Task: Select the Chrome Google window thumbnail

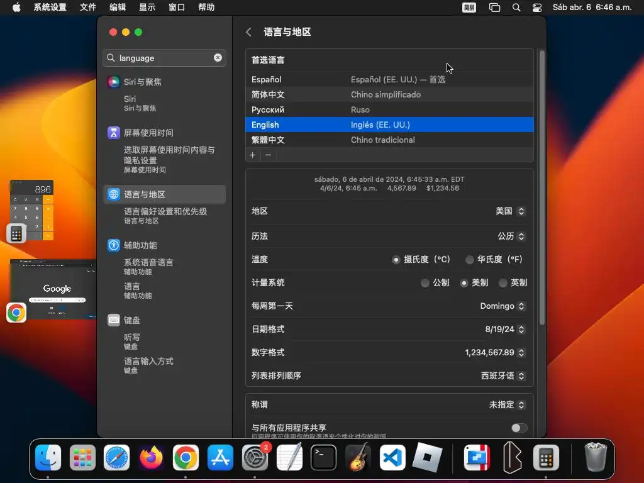Action: tap(53, 289)
